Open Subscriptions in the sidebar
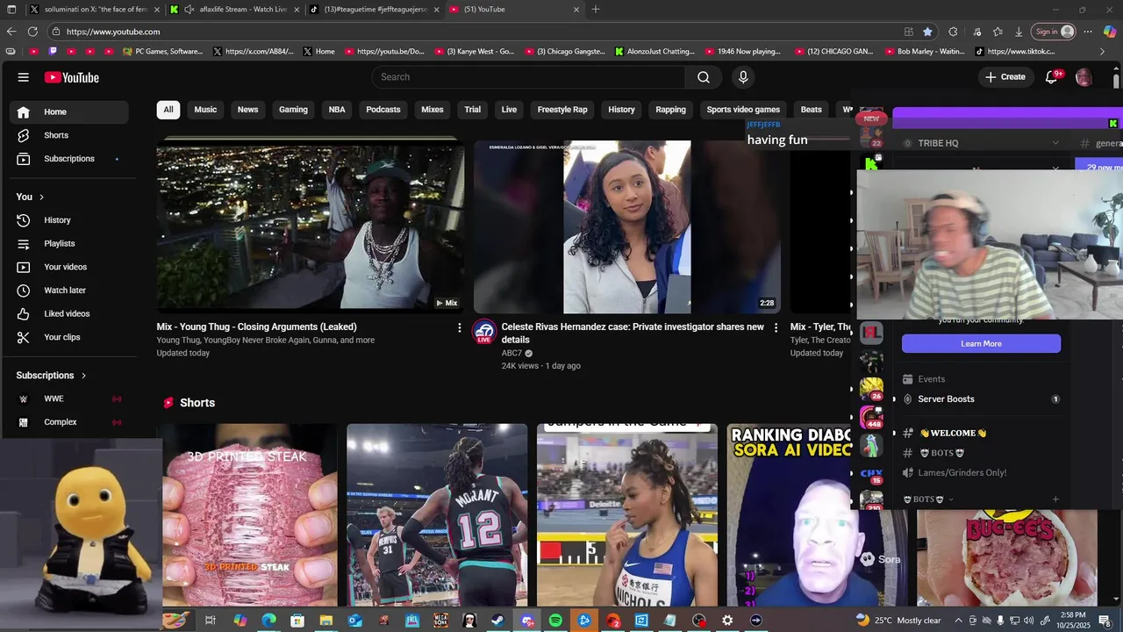 [69, 159]
